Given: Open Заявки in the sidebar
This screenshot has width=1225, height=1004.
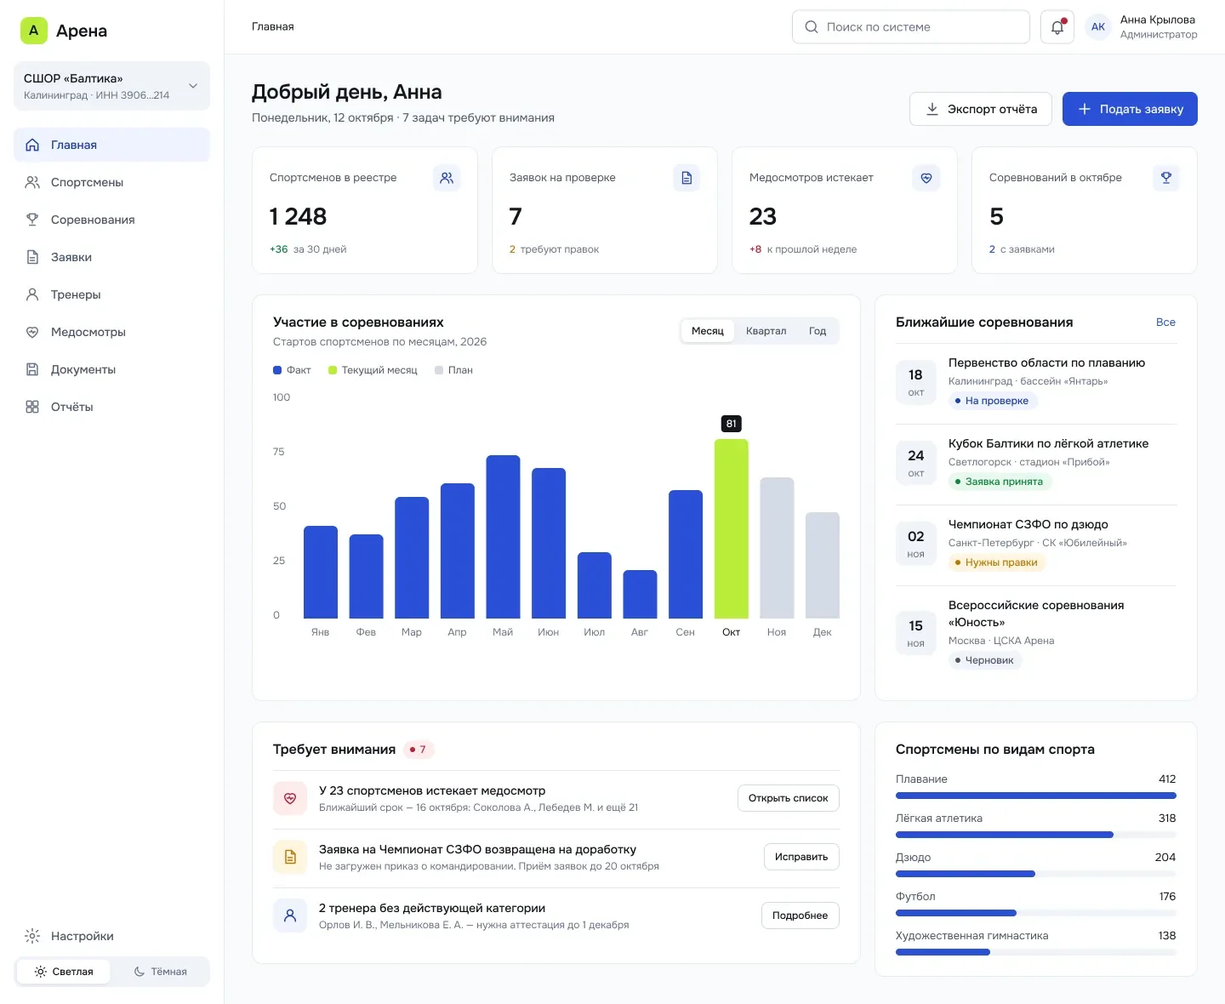Looking at the screenshot, I should 111,257.
